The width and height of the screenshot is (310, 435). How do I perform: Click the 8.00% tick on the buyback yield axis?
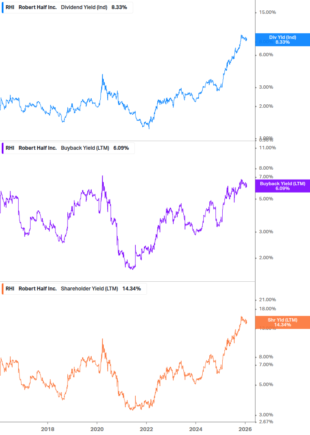(x=266, y=168)
